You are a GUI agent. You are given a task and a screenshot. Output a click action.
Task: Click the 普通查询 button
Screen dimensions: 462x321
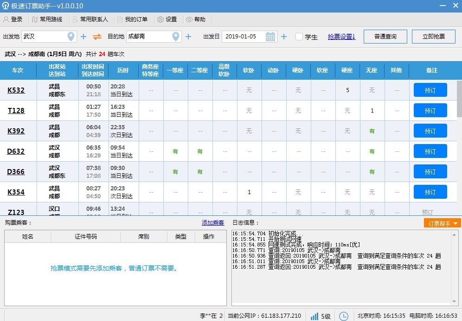[385, 37]
